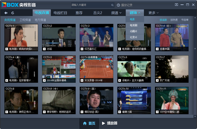Image resolution: width=197 pixels, height=129 pixels.
Task: Show 地方频道 channel list
Action: 40,20
